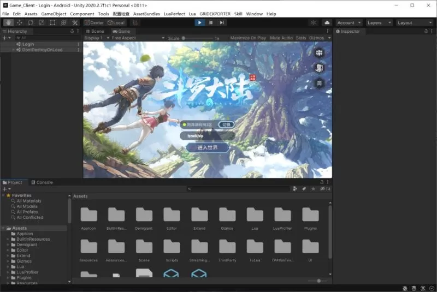
Task: Select the Scripts folder in Assets
Action: (x=172, y=247)
